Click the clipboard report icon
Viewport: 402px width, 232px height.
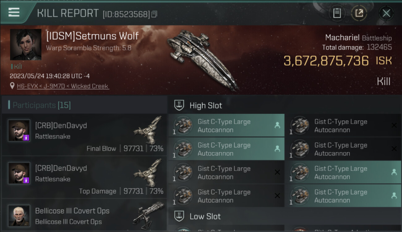337,13
